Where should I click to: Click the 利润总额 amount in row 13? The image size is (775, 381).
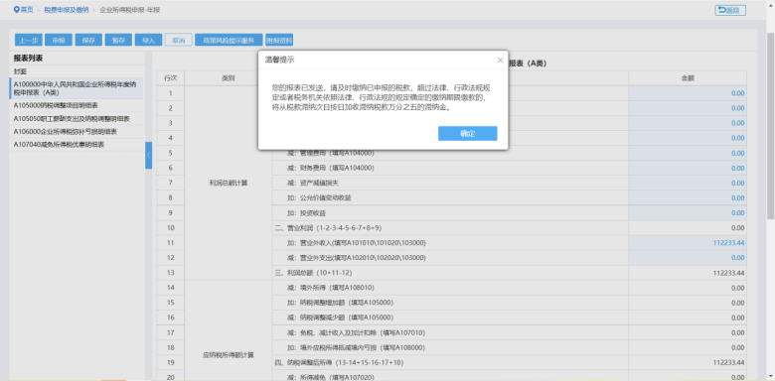pyautogui.click(x=688, y=273)
